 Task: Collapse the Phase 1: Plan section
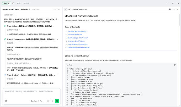pyautogui.click(x=53, y=26)
